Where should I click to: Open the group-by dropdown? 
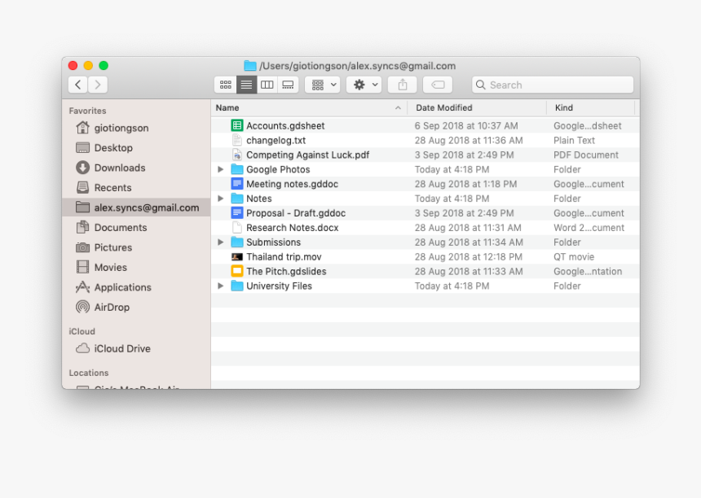(x=323, y=85)
